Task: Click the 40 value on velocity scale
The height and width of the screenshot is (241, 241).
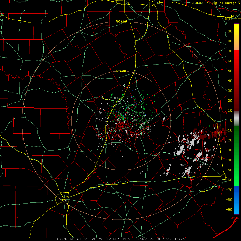Action: click(x=230, y=81)
